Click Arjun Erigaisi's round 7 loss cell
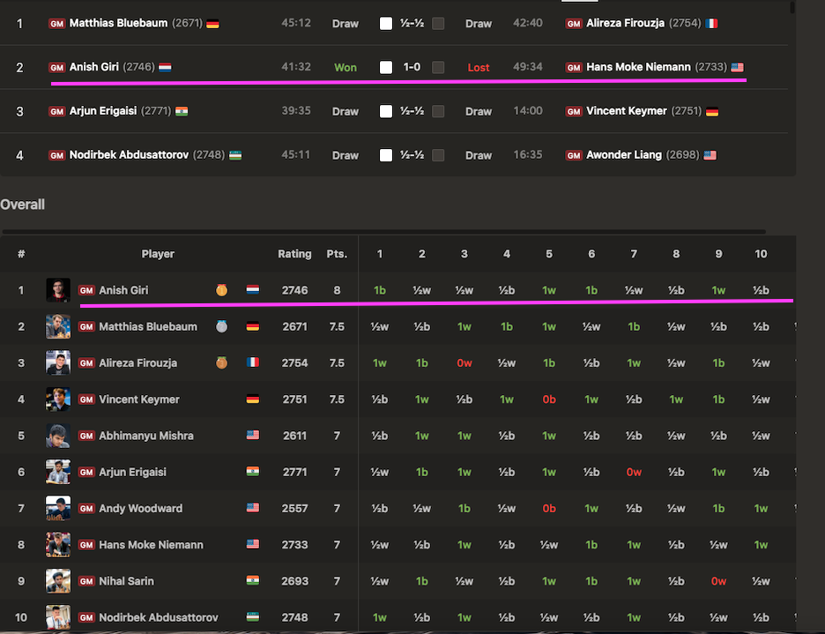This screenshot has width=825, height=634. 634,472
